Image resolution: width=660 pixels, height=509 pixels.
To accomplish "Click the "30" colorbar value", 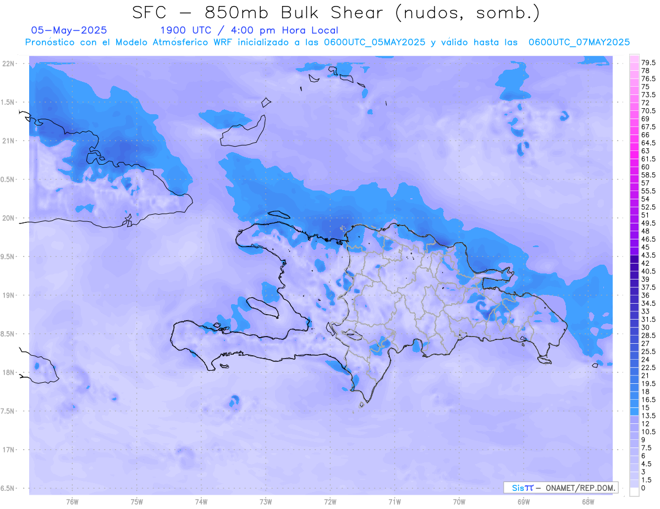I will click(x=646, y=327).
